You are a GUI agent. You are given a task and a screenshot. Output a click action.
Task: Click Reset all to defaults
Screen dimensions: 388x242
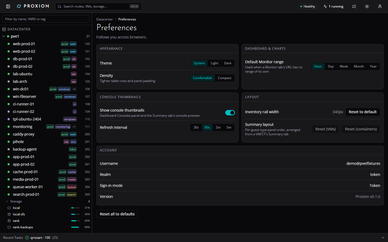pos(117,214)
